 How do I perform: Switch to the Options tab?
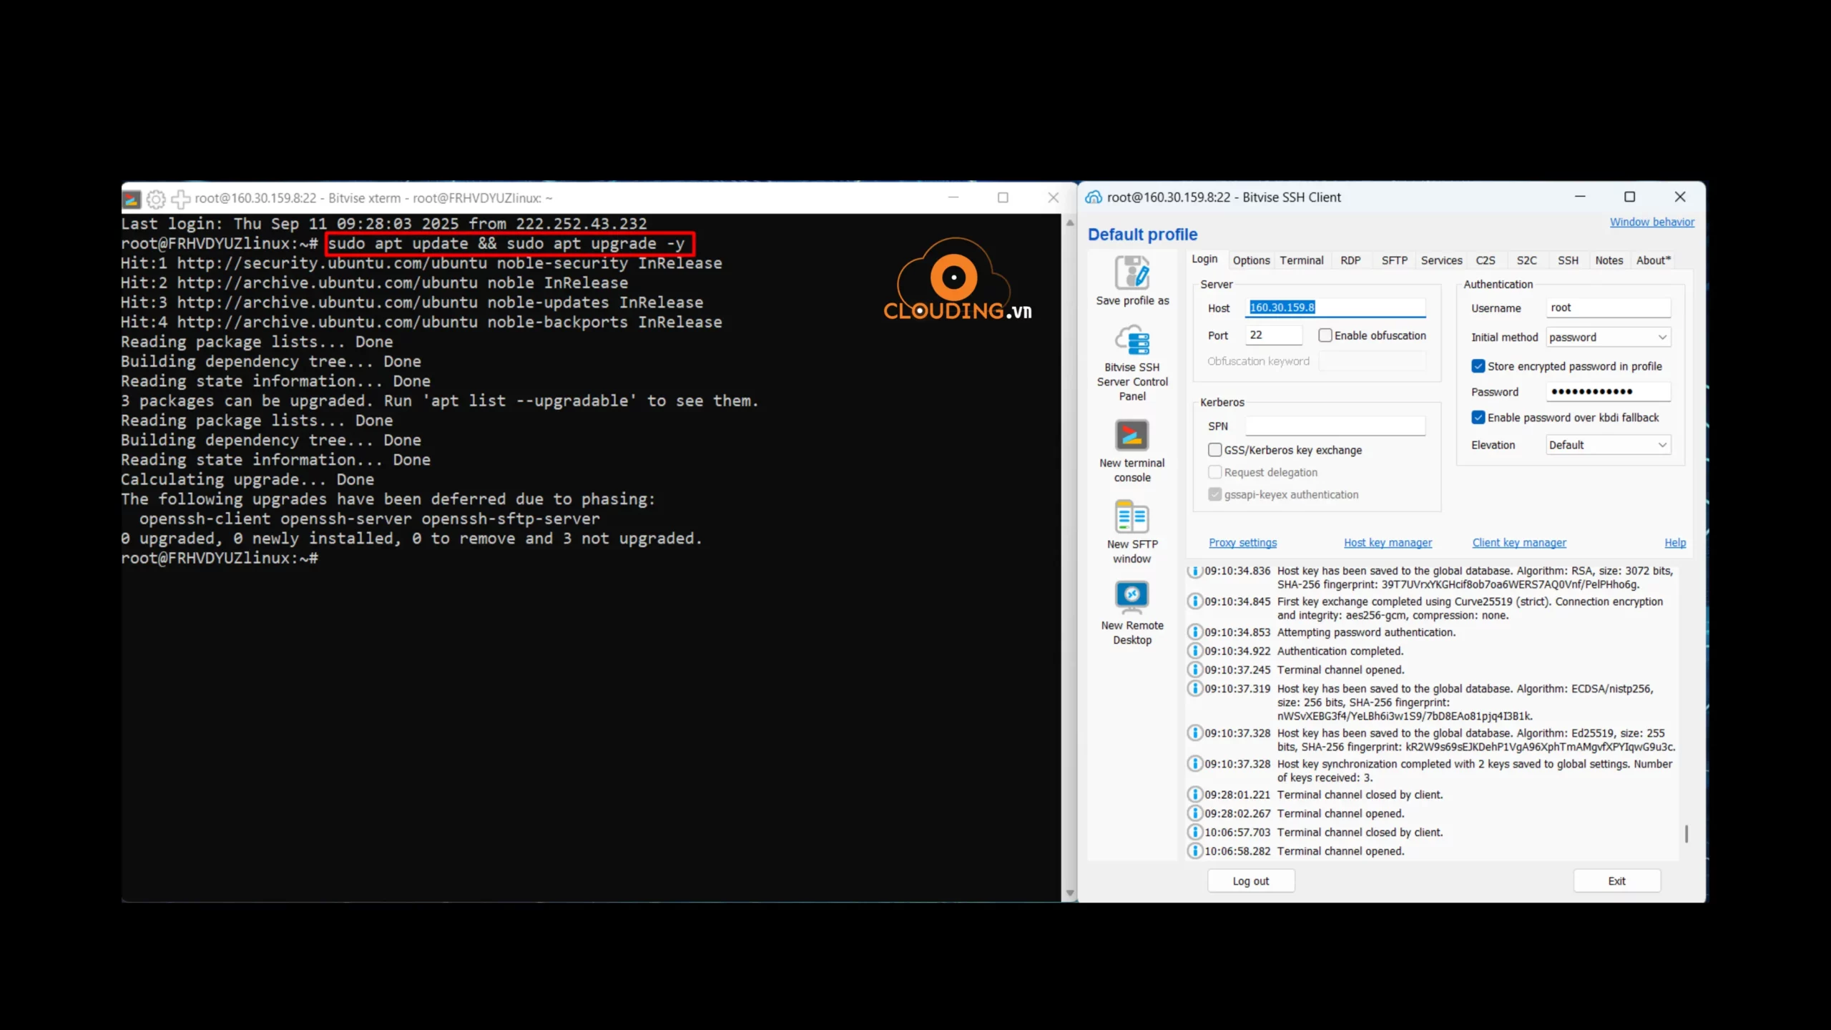(1251, 260)
